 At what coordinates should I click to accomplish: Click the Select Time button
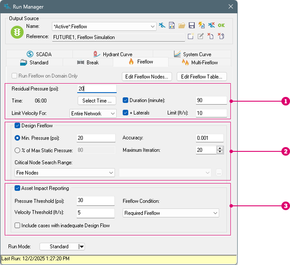(97, 101)
